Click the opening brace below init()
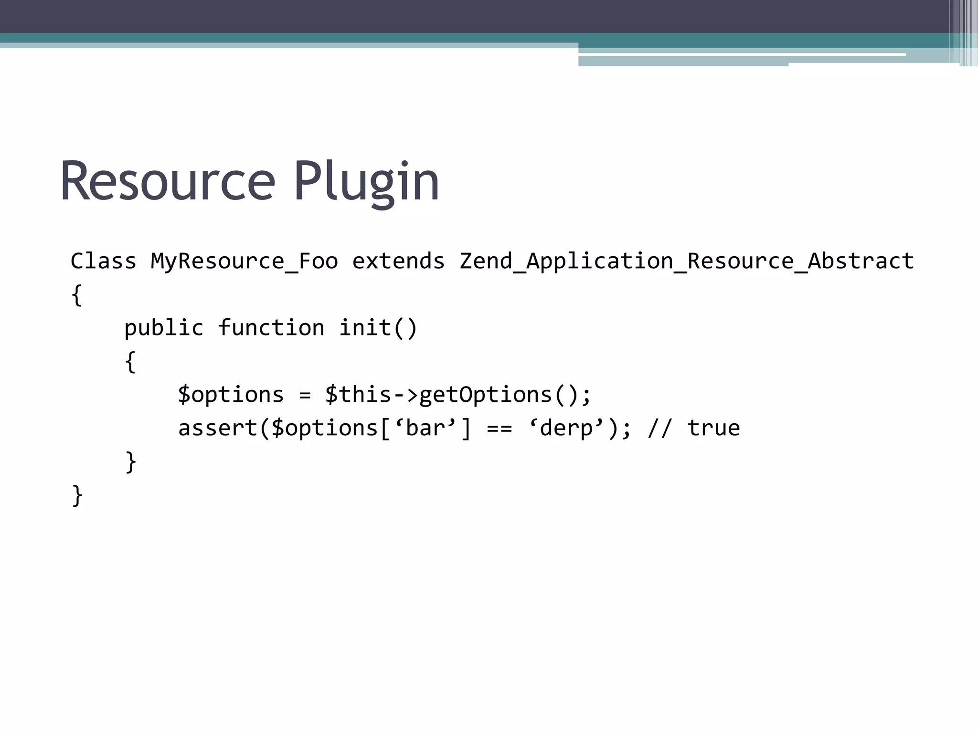978x733 pixels. (x=130, y=362)
